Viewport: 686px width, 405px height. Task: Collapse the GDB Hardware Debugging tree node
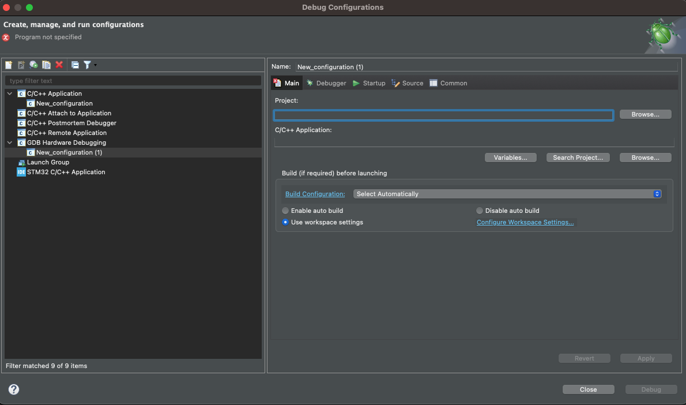[x=9, y=142]
